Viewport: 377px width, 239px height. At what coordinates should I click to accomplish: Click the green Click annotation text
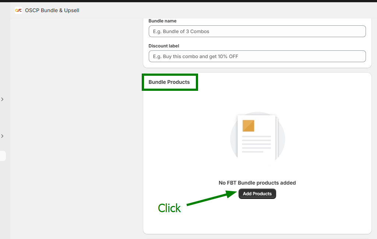pyautogui.click(x=169, y=208)
